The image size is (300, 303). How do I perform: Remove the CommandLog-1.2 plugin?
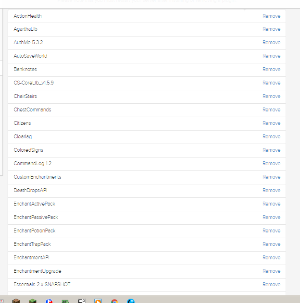point(271,163)
